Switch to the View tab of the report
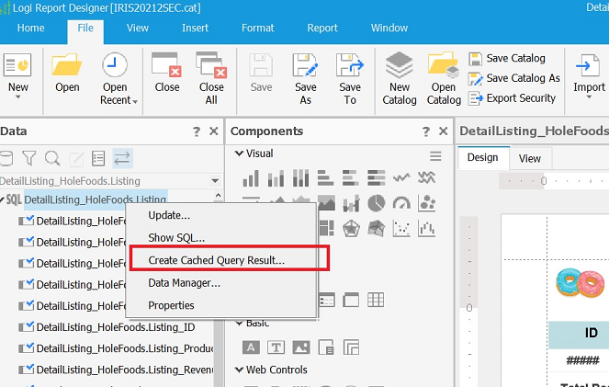609x387 pixels. coord(530,158)
